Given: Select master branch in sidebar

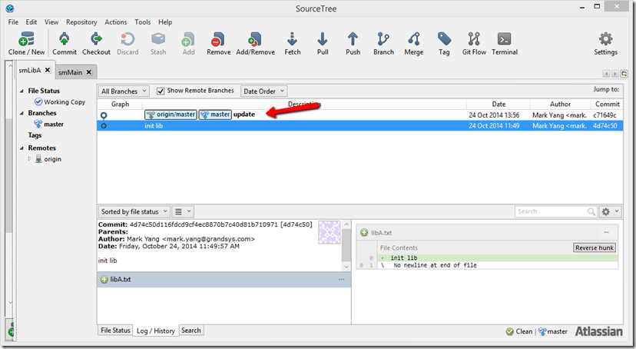Looking at the screenshot, I should coord(49,125).
